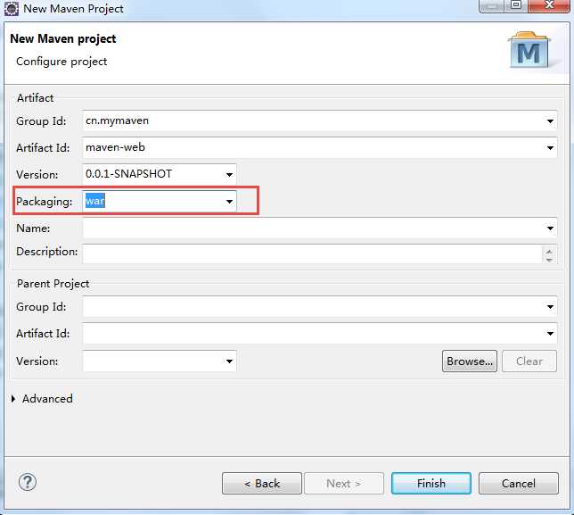Click the Eclipse icon in title bar
The image size is (574, 515).
click(11, 8)
